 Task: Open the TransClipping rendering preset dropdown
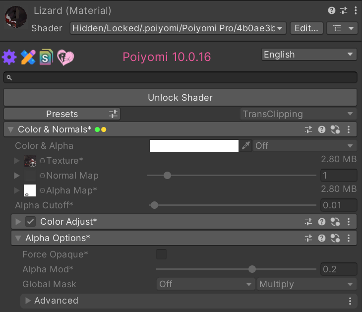298,114
